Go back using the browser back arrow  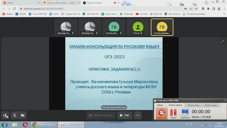[4, 9]
